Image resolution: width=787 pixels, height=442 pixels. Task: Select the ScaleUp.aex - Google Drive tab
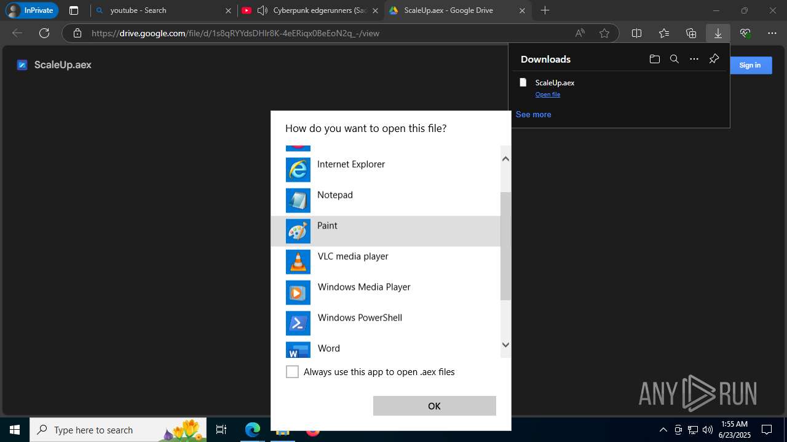coord(458,10)
